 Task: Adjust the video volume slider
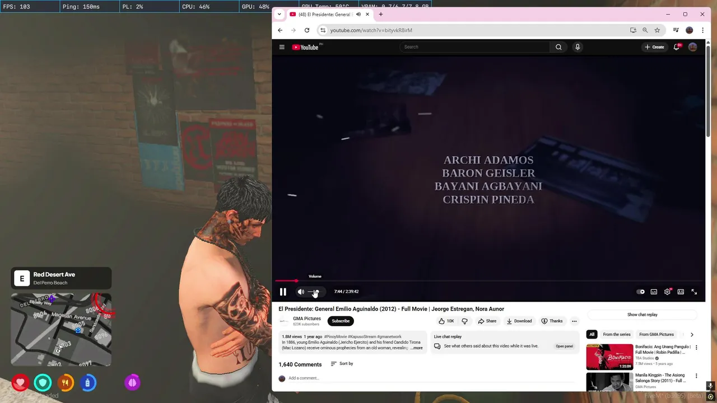(x=314, y=292)
